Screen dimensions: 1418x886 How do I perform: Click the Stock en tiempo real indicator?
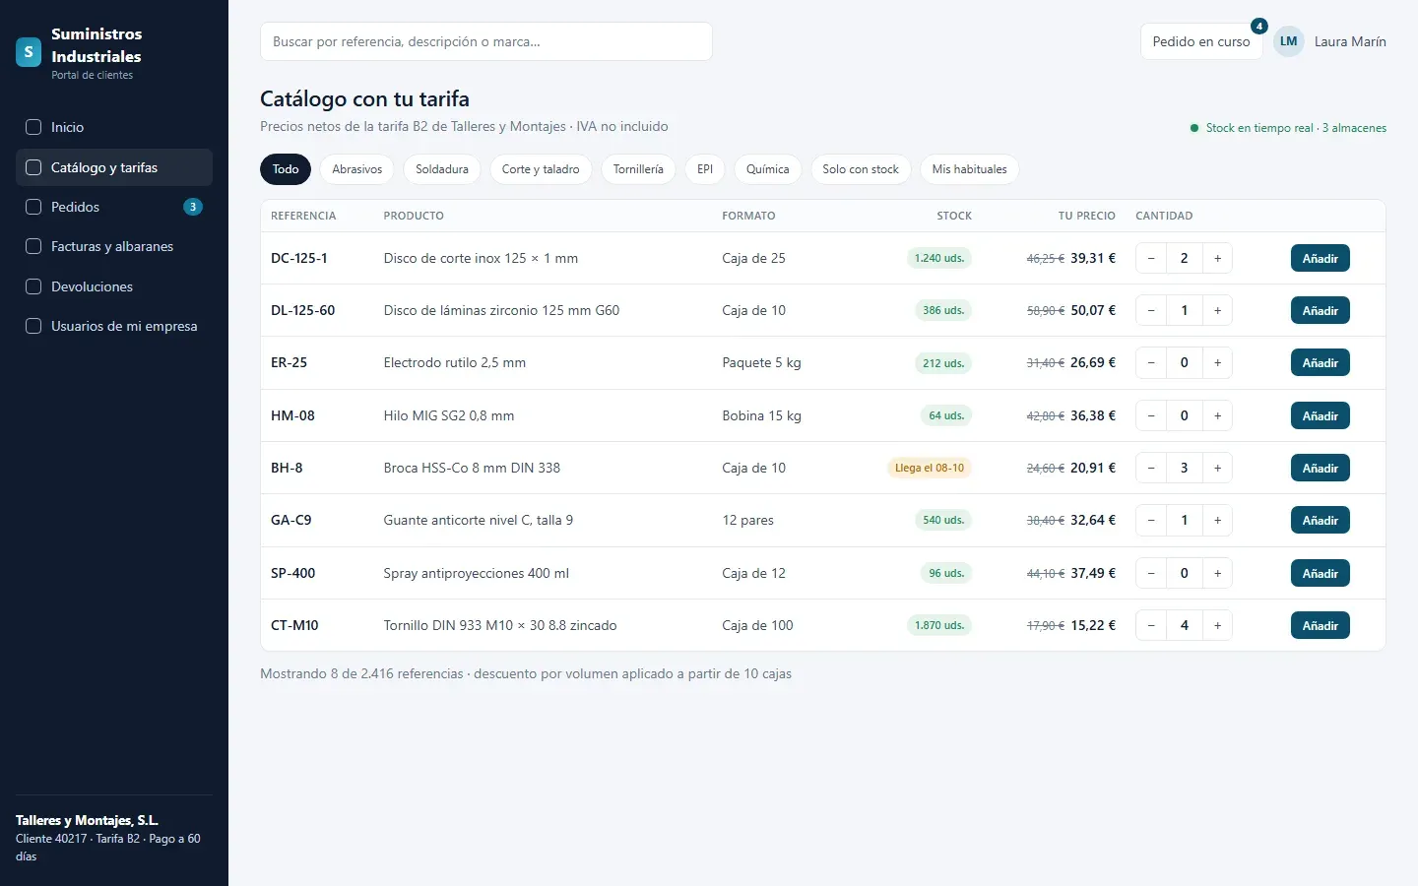(1288, 128)
